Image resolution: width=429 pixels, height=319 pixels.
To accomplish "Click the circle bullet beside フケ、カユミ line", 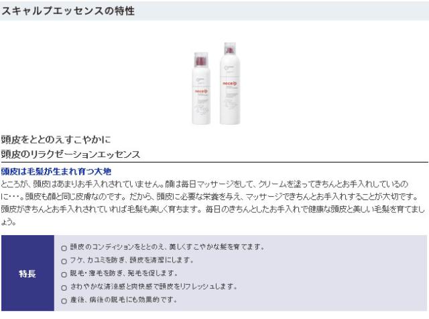I will coord(64,261).
